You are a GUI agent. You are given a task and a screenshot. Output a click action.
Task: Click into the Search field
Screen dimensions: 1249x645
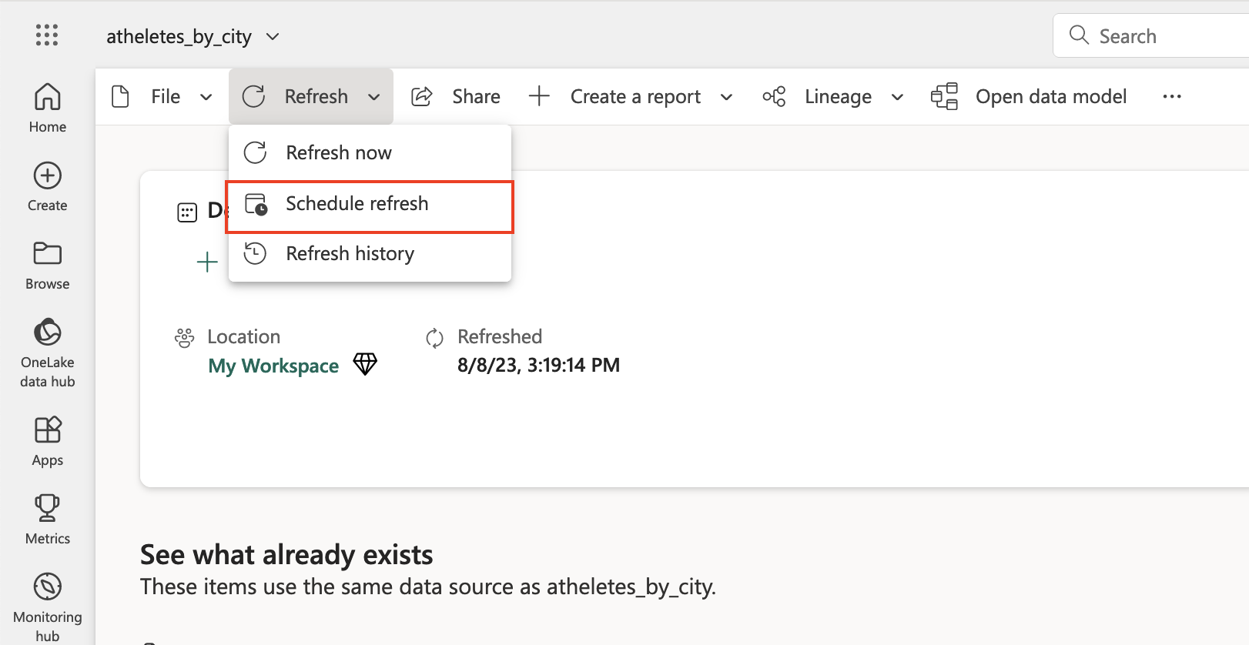pyautogui.click(x=1150, y=35)
